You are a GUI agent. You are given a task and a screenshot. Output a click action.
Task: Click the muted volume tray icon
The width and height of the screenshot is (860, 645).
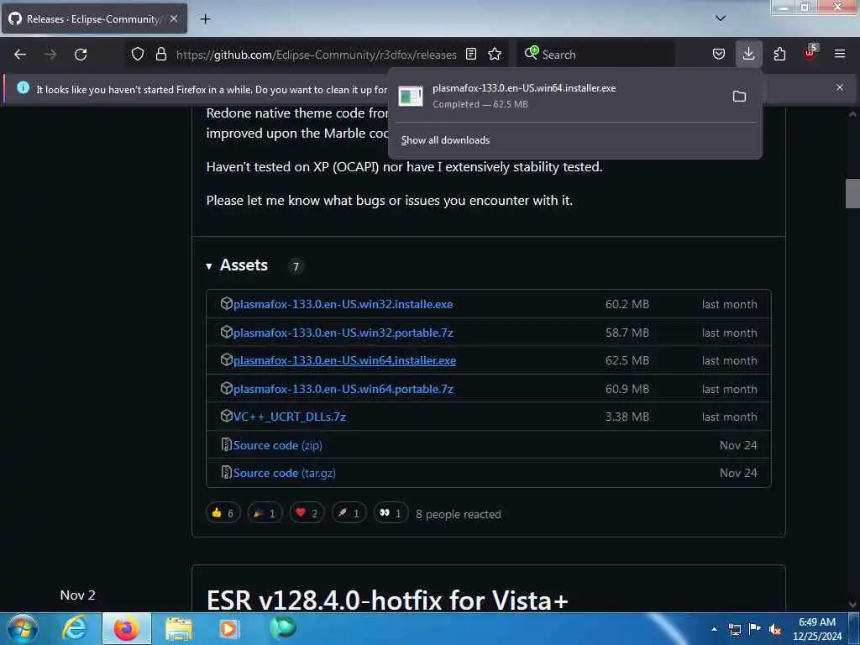775,630
